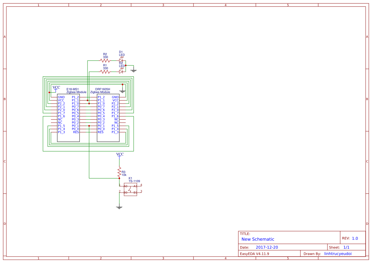Click the date value 2017-12-20
Screen dimensions: 372x263
click(267, 247)
